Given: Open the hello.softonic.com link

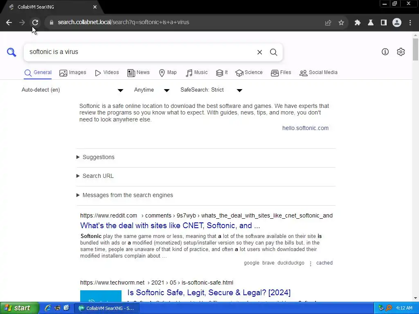Looking at the screenshot, I should (305, 128).
